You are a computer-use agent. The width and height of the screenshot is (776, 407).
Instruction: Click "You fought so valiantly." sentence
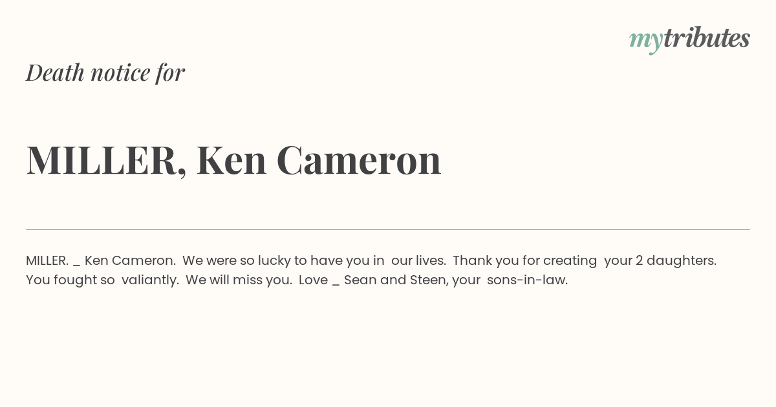click(x=102, y=280)
